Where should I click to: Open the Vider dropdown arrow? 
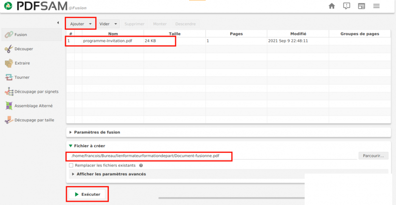[116, 24]
